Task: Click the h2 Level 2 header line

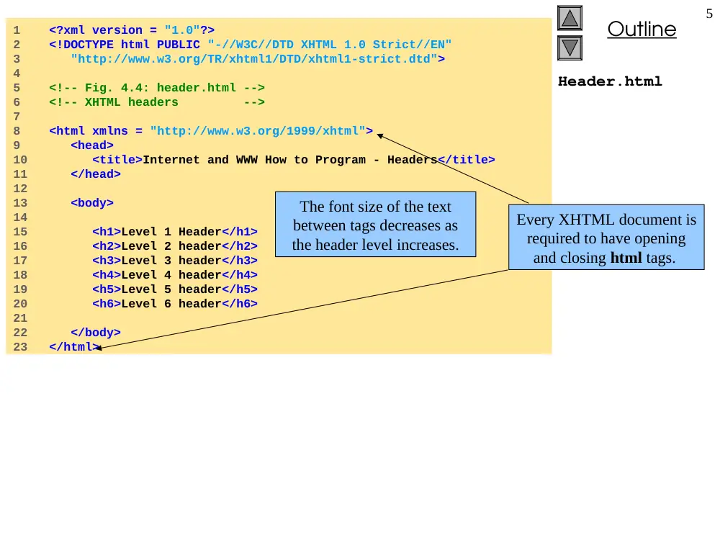Action: (x=175, y=246)
